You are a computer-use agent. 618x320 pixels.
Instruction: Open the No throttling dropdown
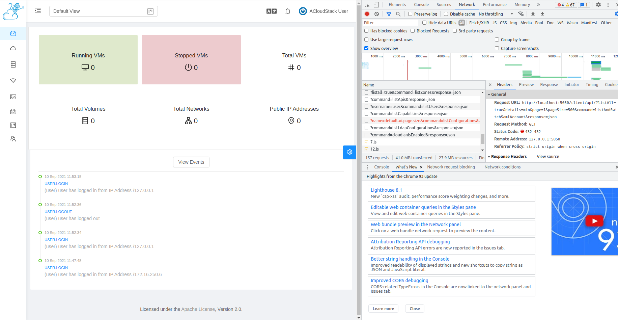(x=496, y=14)
